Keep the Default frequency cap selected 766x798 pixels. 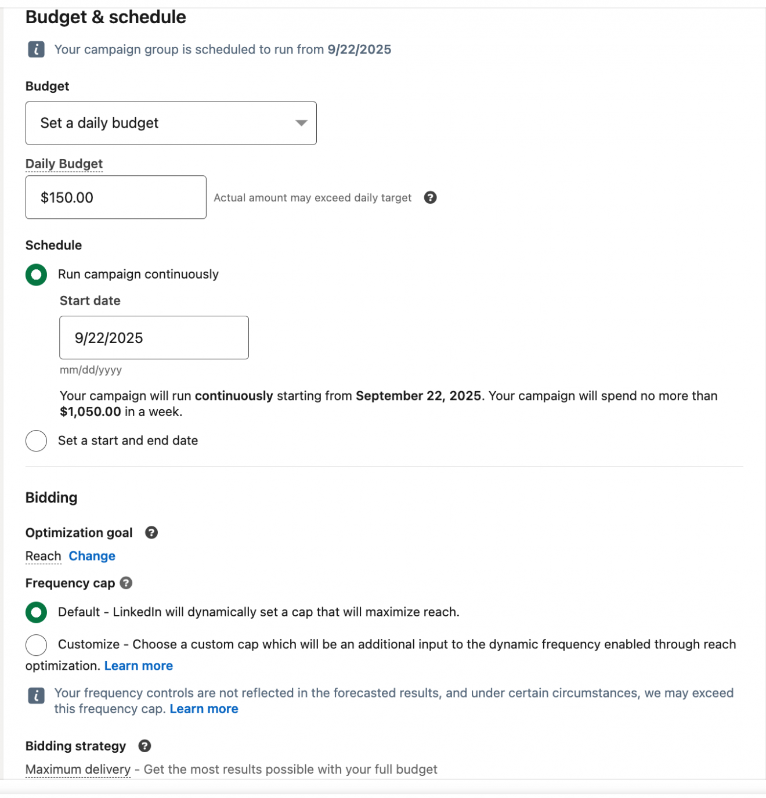36,612
